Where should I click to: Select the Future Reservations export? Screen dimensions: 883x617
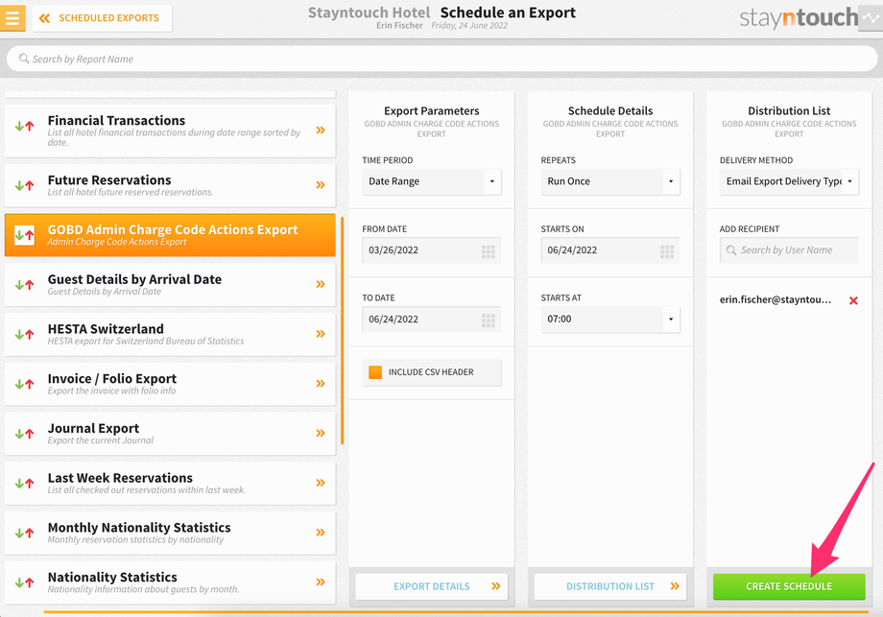170,185
